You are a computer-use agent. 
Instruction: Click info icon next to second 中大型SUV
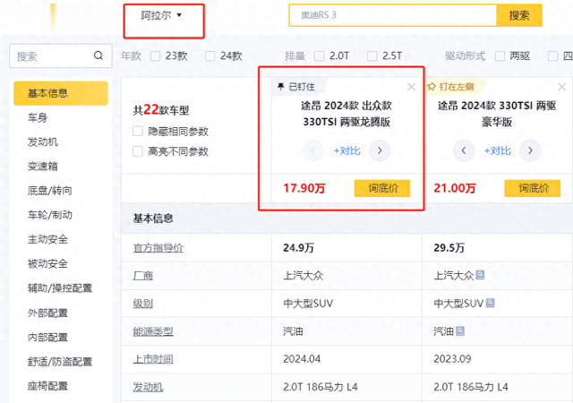(490, 303)
